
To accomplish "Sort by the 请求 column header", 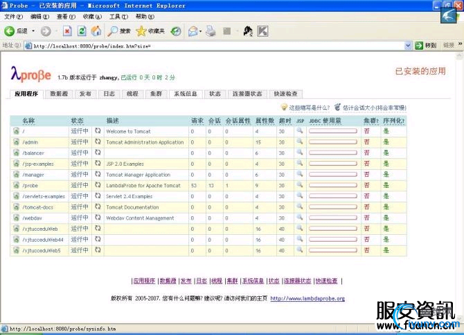I will coord(197,121).
